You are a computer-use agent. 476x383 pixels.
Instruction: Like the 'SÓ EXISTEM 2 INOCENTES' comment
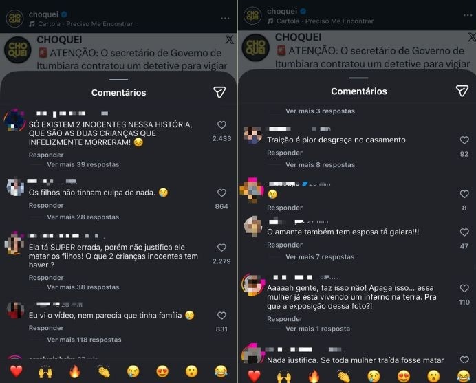pyautogui.click(x=221, y=124)
